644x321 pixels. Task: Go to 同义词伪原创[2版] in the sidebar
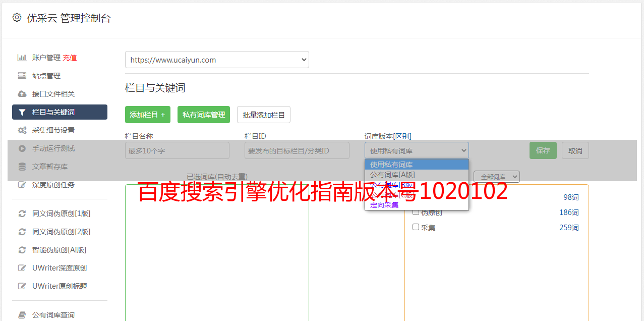tap(62, 232)
